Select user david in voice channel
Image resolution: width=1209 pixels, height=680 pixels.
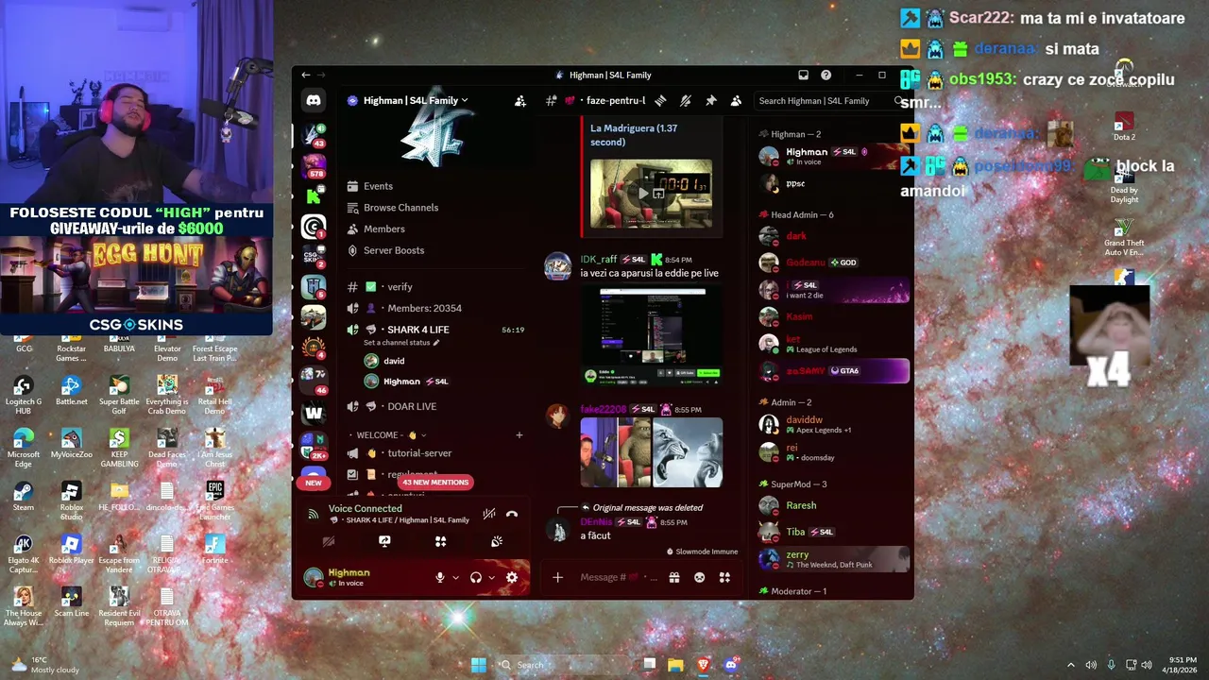394,361
